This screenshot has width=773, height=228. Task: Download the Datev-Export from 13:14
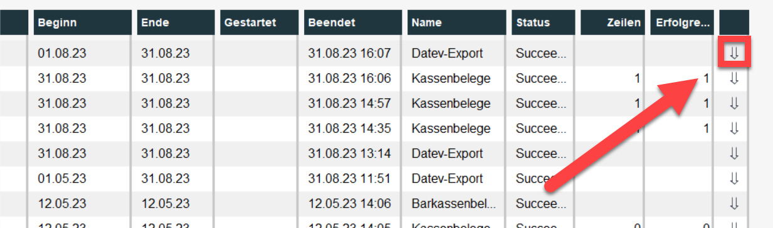[734, 153]
